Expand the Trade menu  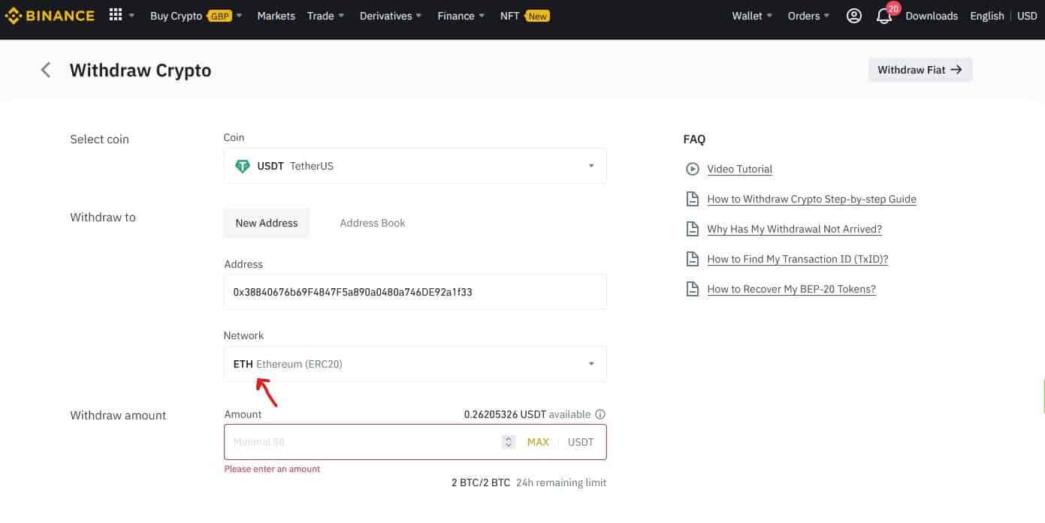(x=325, y=16)
